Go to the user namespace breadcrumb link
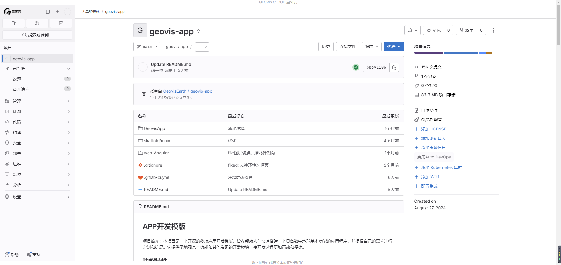This screenshot has width=561, height=265. [91, 12]
